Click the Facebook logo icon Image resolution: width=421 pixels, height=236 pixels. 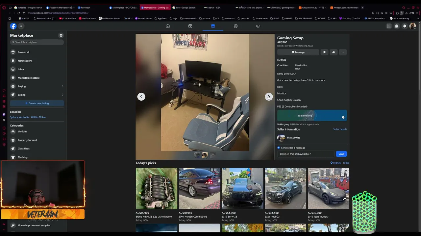[13, 26]
